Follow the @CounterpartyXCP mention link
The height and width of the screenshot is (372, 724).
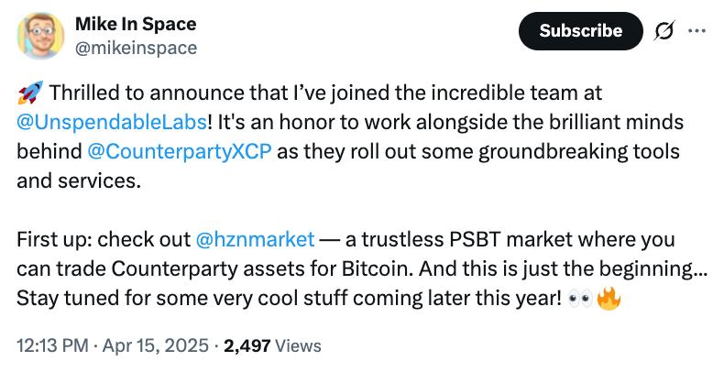[179, 151]
